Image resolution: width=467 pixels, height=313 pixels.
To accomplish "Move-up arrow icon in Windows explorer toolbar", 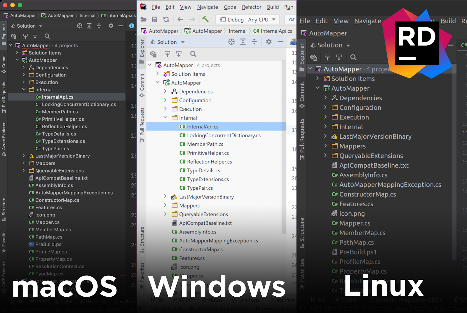I will 167,54.
